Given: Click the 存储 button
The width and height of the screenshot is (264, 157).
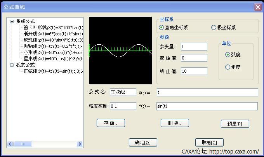Looking at the screenshot, I should [x=111, y=123].
